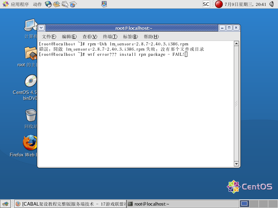Open the 终端(T) menu in terminal

coord(110,37)
